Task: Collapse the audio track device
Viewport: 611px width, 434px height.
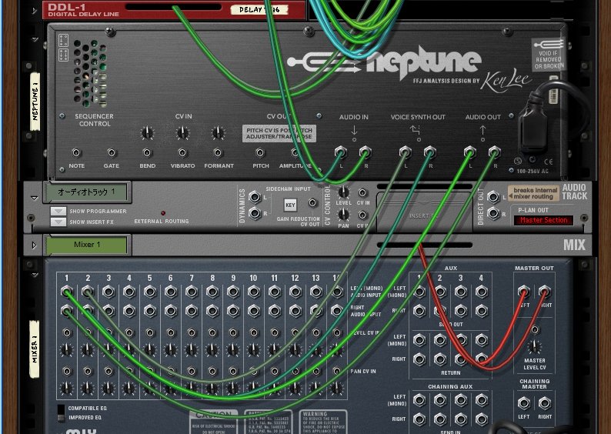Action: [35, 198]
